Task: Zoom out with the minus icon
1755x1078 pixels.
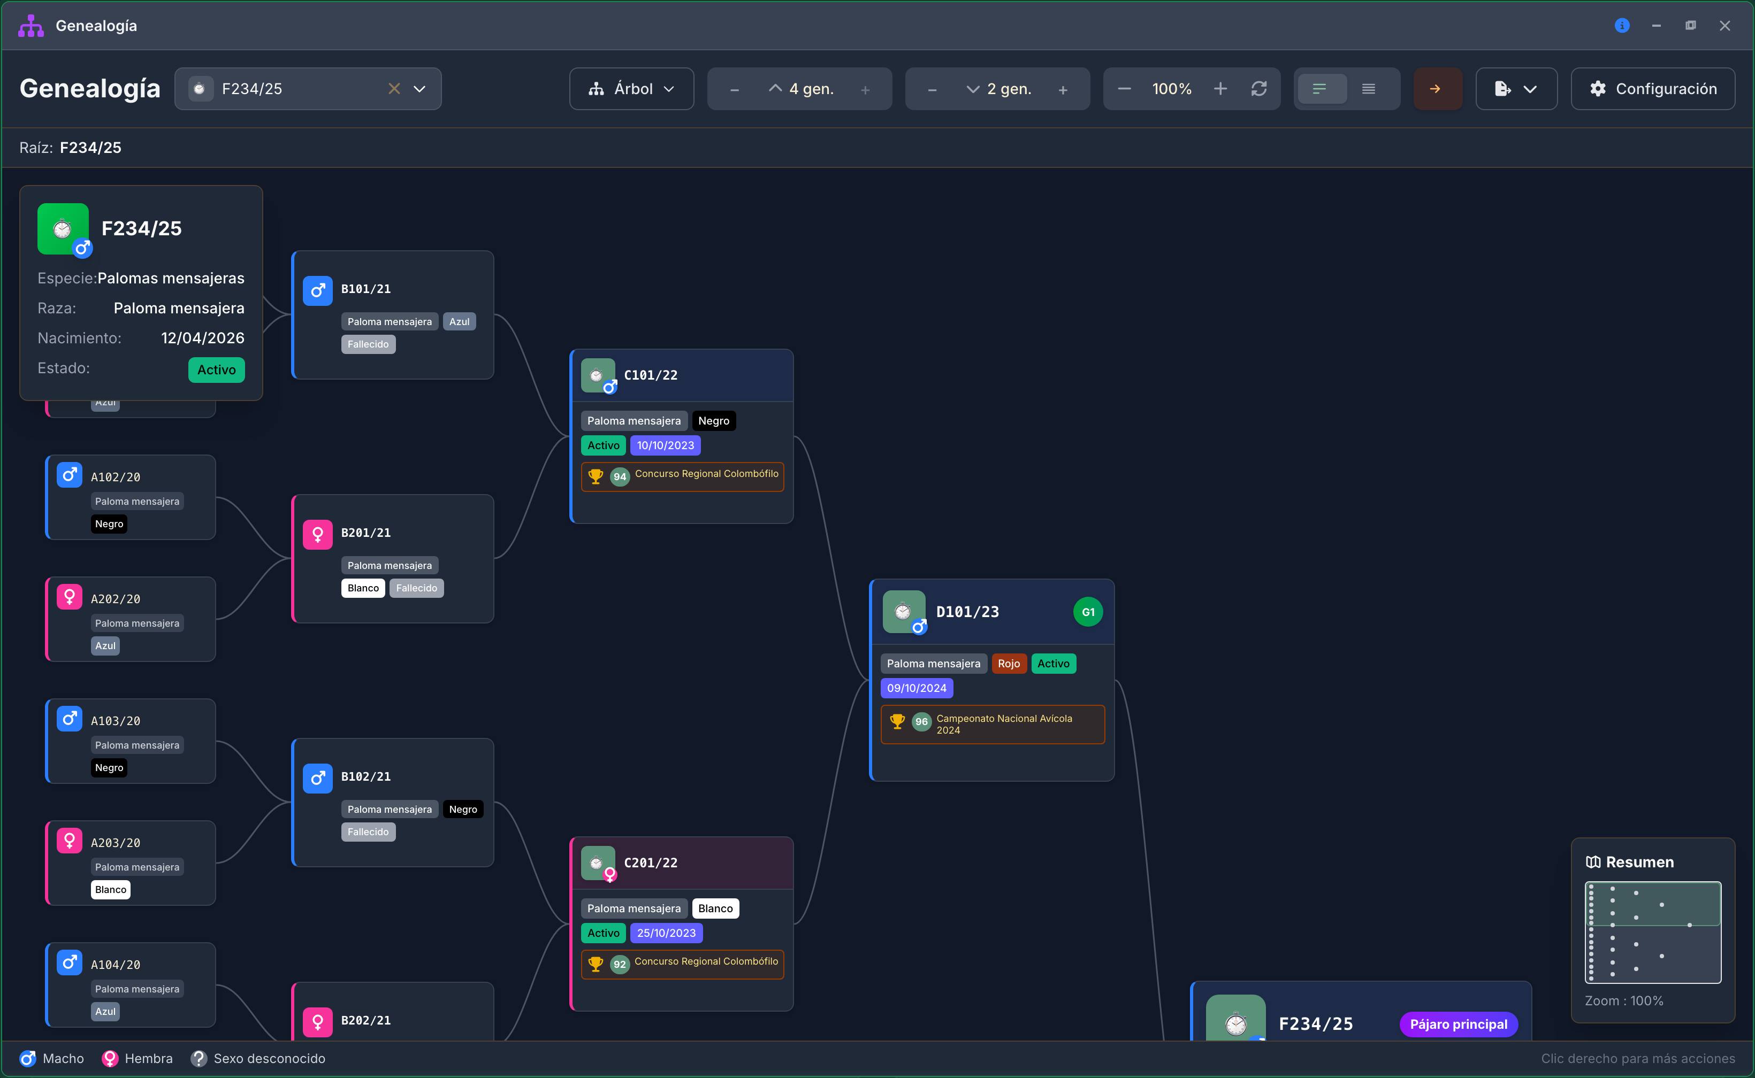Action: pyautogui.click(x=1124, y=88)
